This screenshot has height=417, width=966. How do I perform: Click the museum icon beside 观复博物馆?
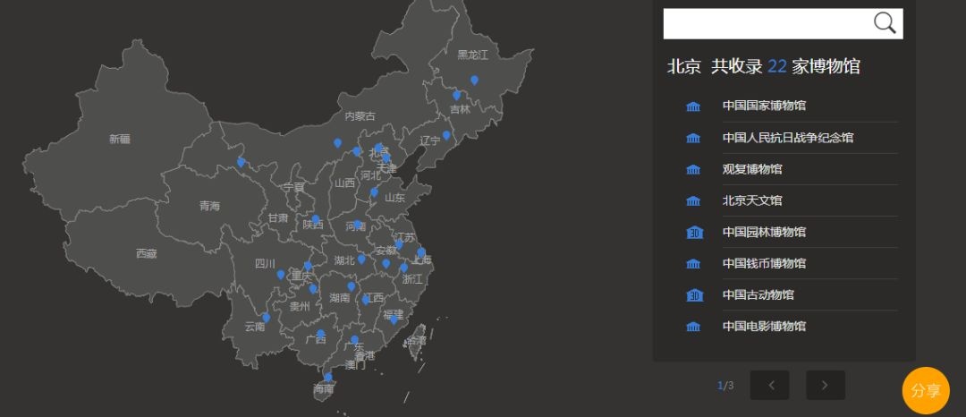pyautogui.click(x=693, y=169)
